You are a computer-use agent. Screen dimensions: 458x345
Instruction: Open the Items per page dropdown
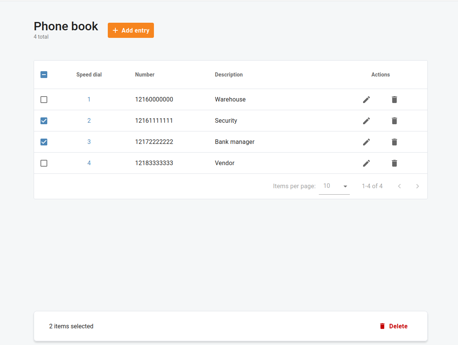pos(334,186)
